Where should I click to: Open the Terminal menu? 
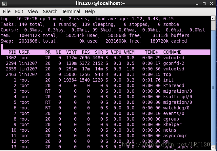point(71,11)
